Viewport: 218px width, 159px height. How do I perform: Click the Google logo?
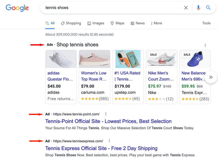(17, 8)
